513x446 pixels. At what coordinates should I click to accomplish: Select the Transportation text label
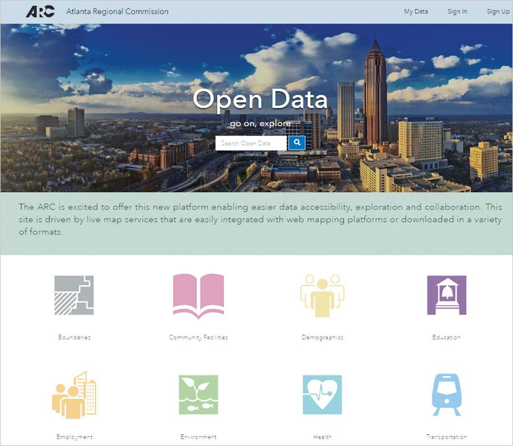(446, 436)
